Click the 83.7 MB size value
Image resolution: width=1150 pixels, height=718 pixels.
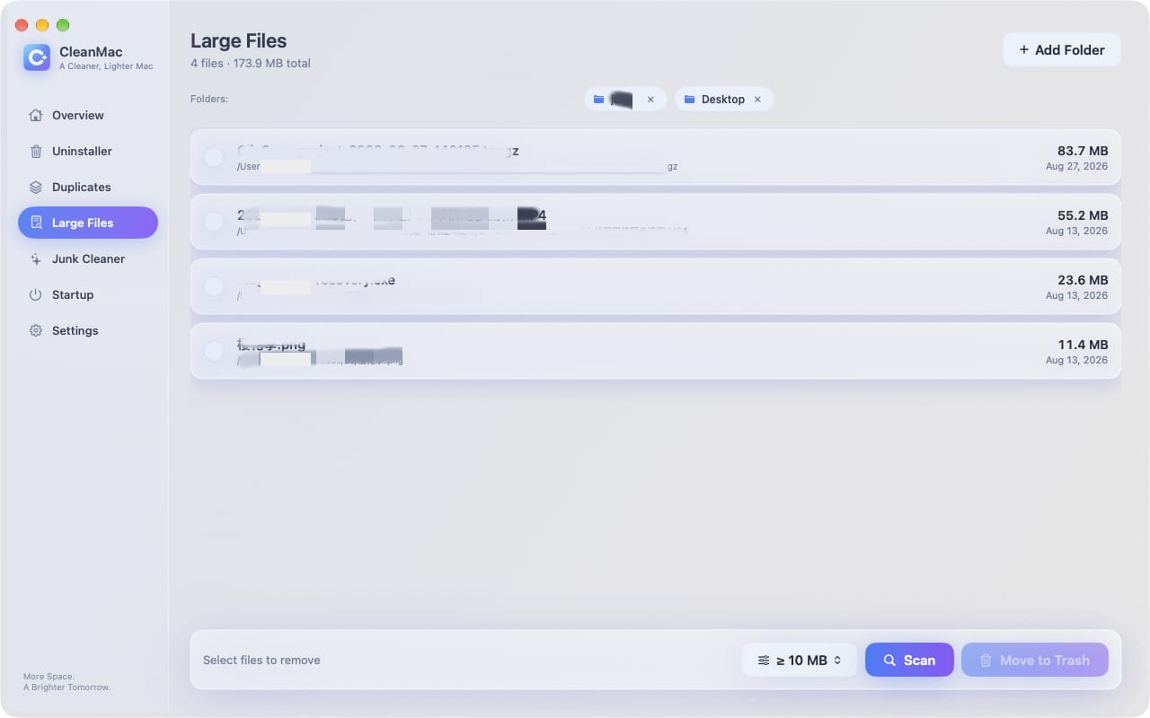(1083, 151)
